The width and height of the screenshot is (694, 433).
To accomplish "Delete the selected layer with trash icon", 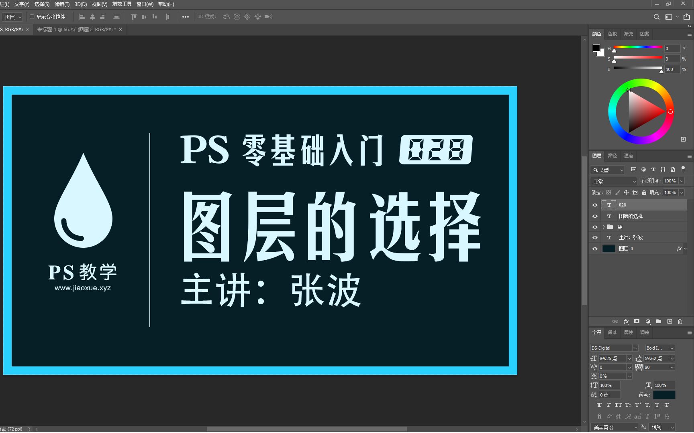I will click(x=680, y=322).
